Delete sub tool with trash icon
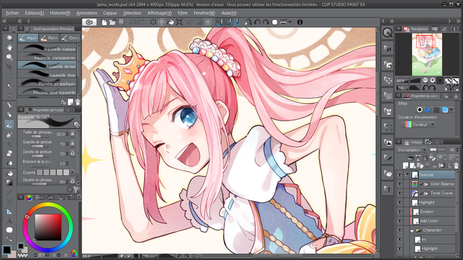Screen dimensions: 463x260 78,102
